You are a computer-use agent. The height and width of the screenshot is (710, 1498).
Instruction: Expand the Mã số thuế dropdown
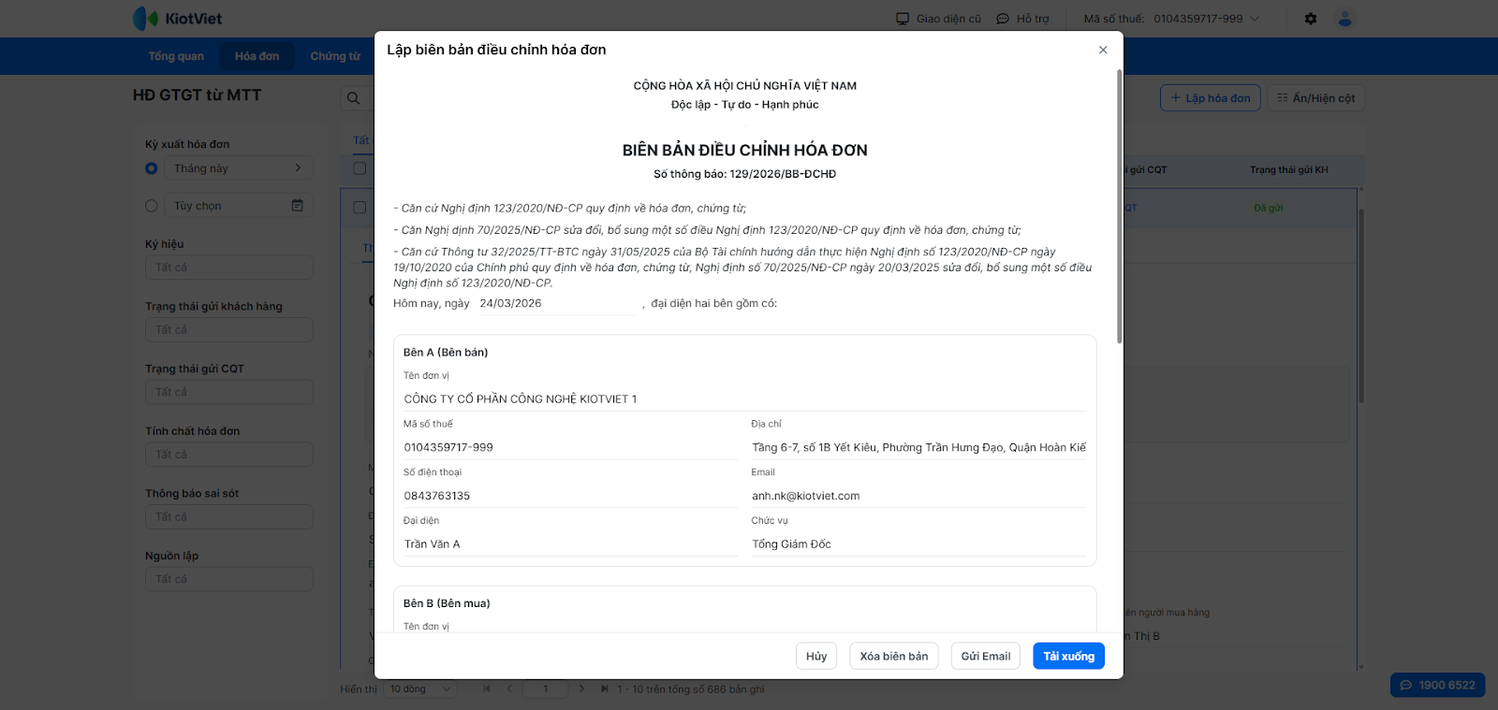1256,19
